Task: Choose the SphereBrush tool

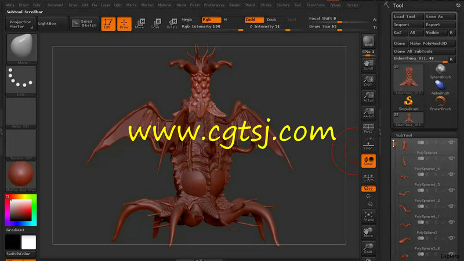Action: point(440,71)
